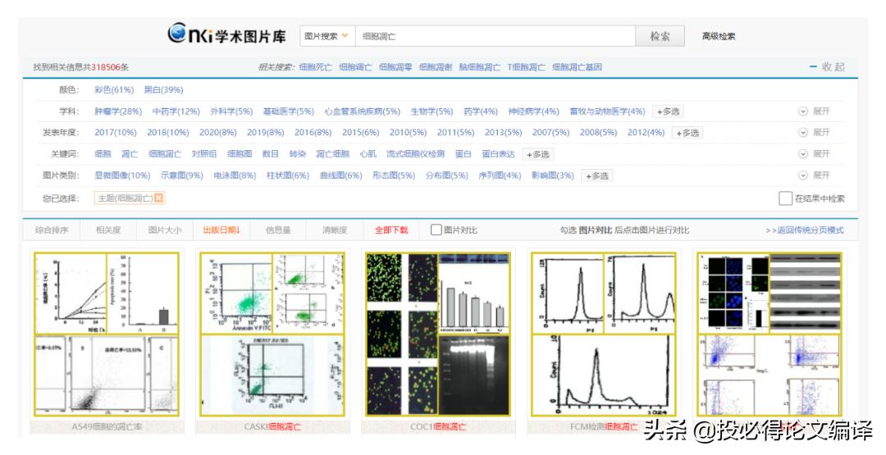Expand the 关键词 row via 展开
This screenshot has height=455, width=886.
point(821,154)
